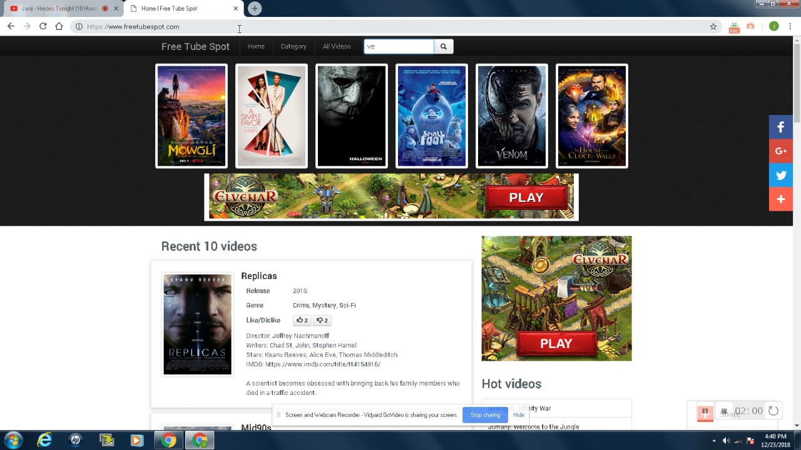Click the red pause recorder icon

pos(705,412)
